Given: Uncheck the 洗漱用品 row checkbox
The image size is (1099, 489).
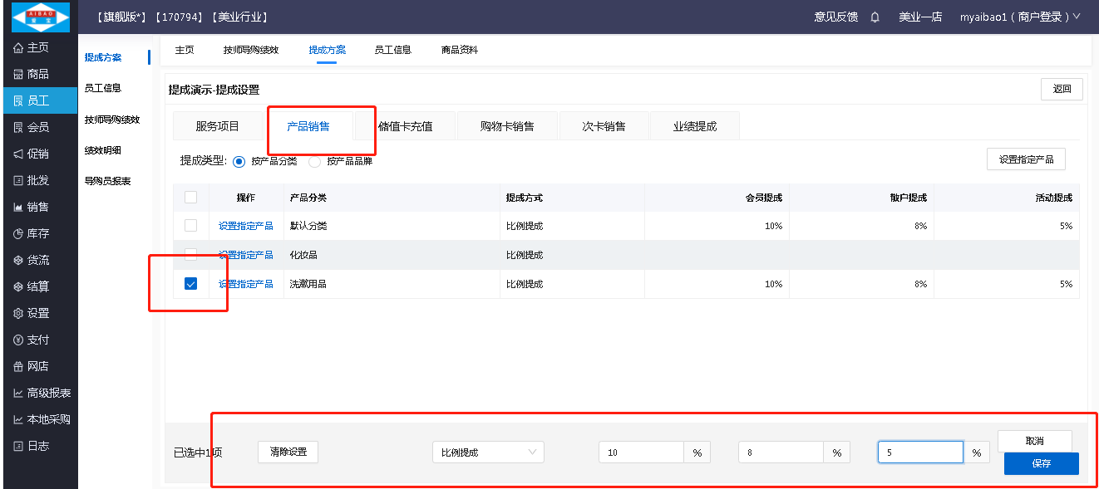Looking at the screenshot, I should click(190, 284).
